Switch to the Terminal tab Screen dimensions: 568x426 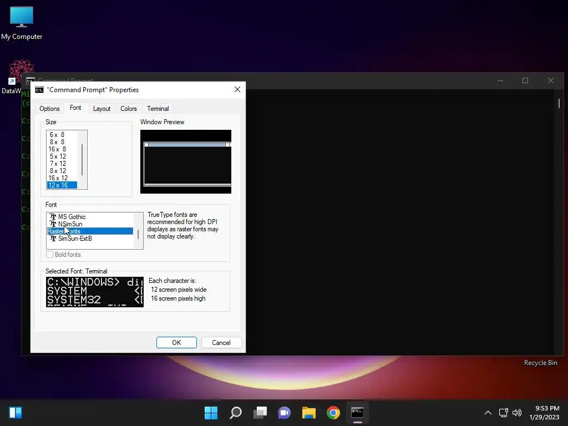pyautogui.click(x=158, y=109)
